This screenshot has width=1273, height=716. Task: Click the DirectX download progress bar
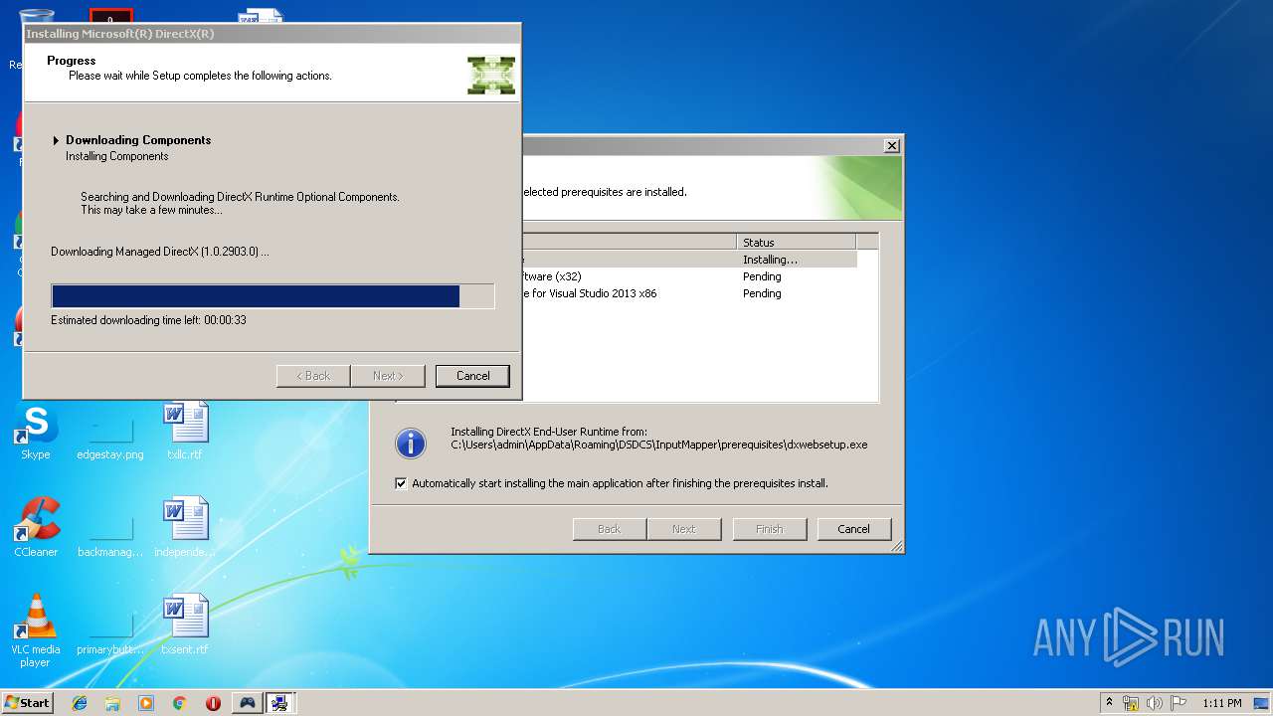(273, 296)
